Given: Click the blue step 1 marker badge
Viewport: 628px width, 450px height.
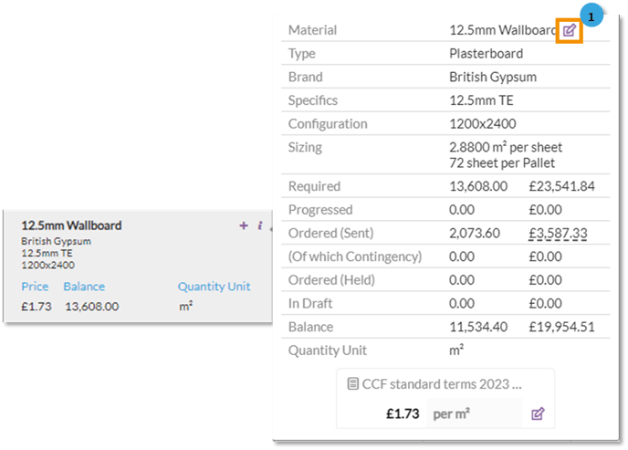Looking at the screenshot, I should coord(591,16).
